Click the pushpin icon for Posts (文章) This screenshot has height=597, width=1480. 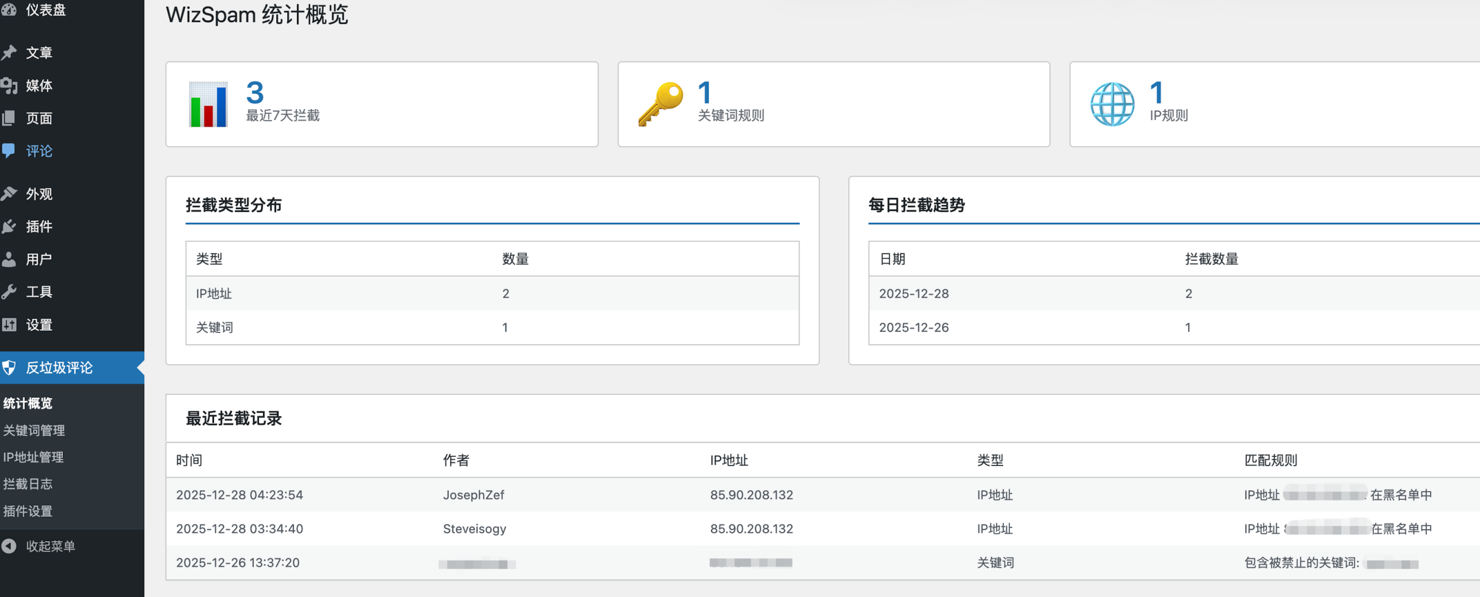coord(9,53)
